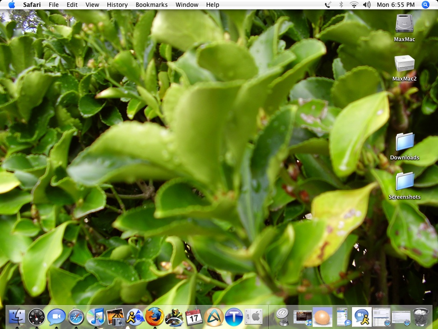Select the Downloads folder on desktop
438x329 pixels.
tap(405, 142)
